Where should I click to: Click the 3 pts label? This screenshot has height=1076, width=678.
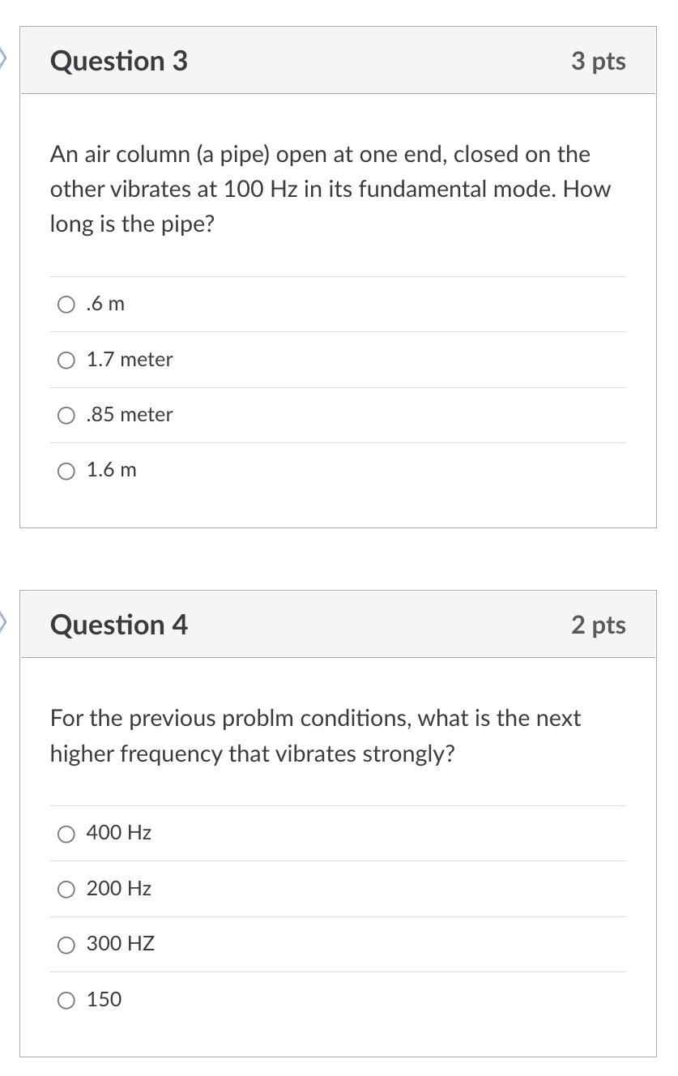(599, 62)
